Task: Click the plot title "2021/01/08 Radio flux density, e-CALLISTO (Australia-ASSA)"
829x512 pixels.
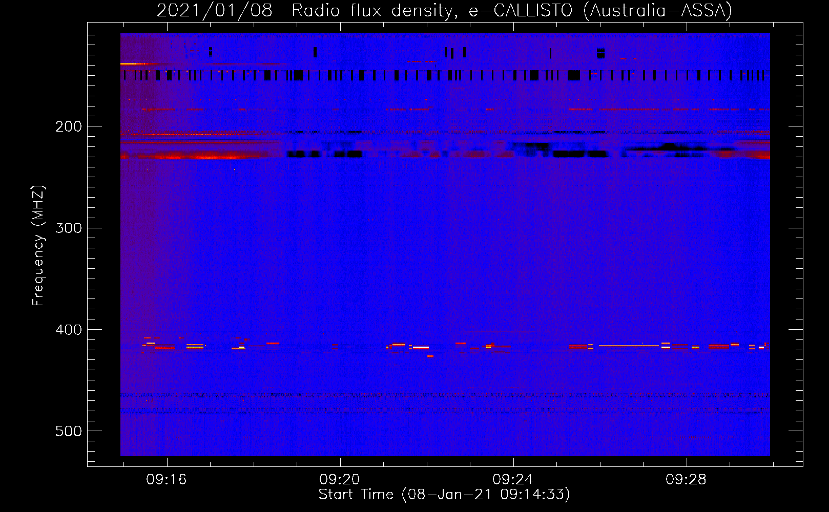Action: 444,10
